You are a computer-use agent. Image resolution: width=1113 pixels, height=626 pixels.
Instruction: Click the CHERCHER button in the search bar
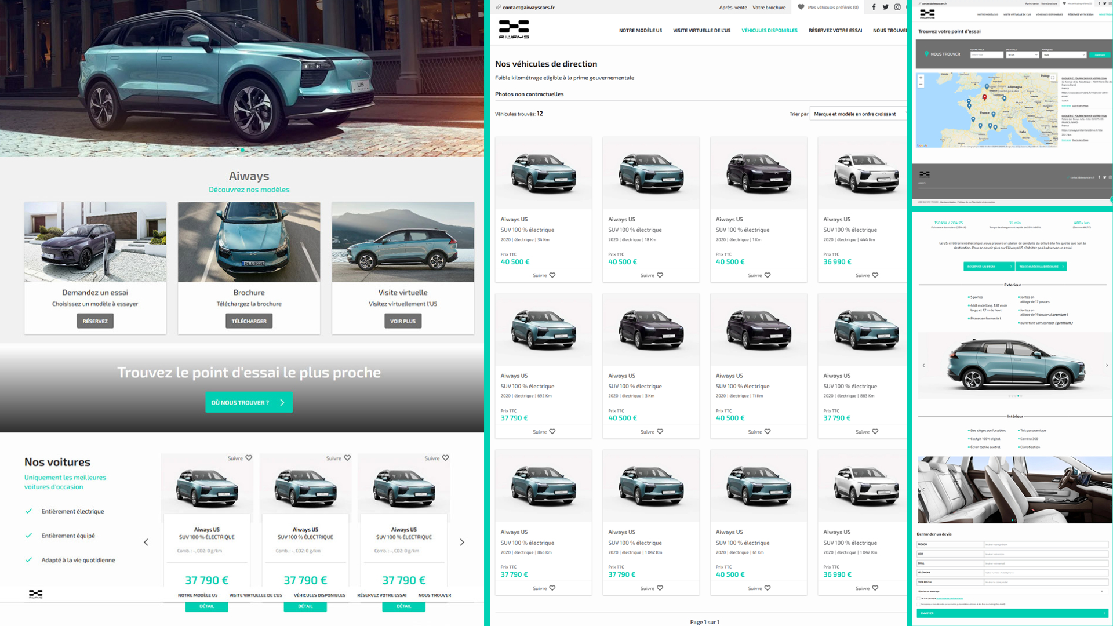coord(1100,55)
